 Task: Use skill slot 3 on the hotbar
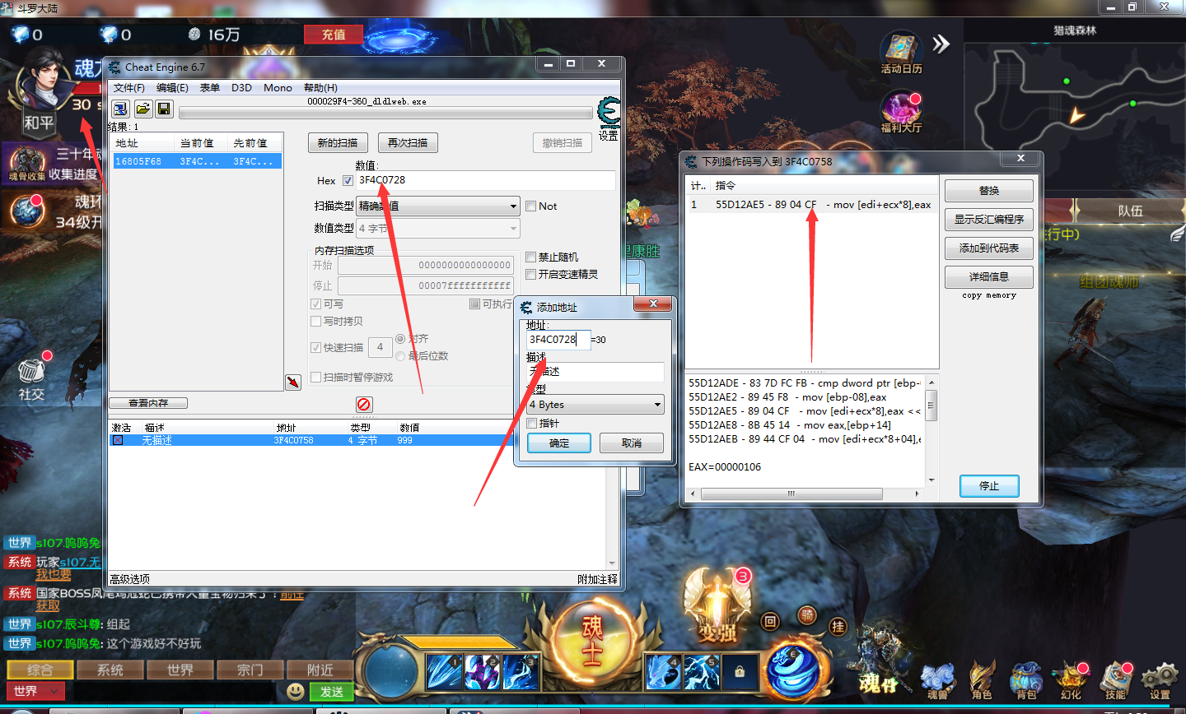521,672
